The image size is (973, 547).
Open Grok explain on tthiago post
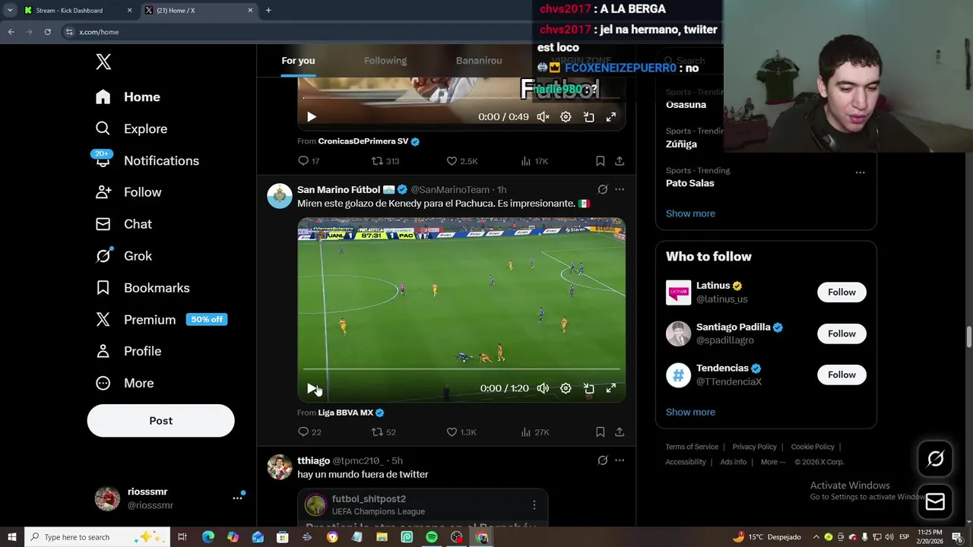click(602, 460)
